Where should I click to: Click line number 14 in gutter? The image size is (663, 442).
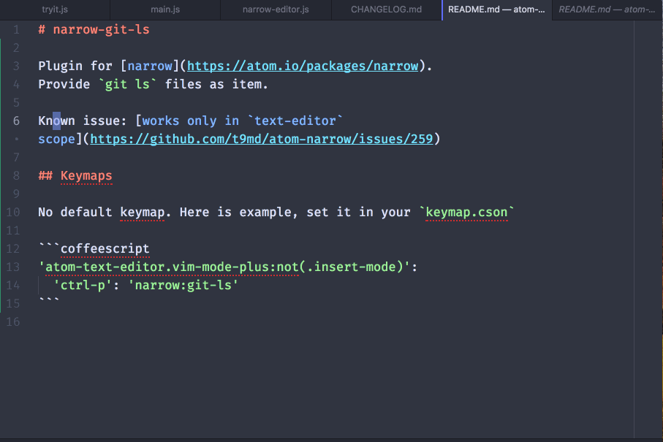point(12,285)
